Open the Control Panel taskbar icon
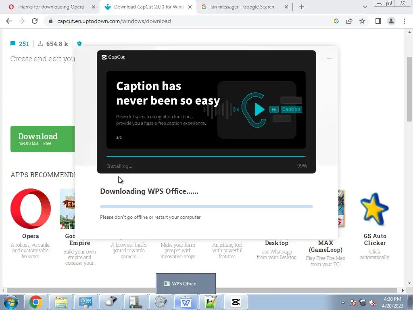This screenshot has width=413, height=310. click(86, 302)
